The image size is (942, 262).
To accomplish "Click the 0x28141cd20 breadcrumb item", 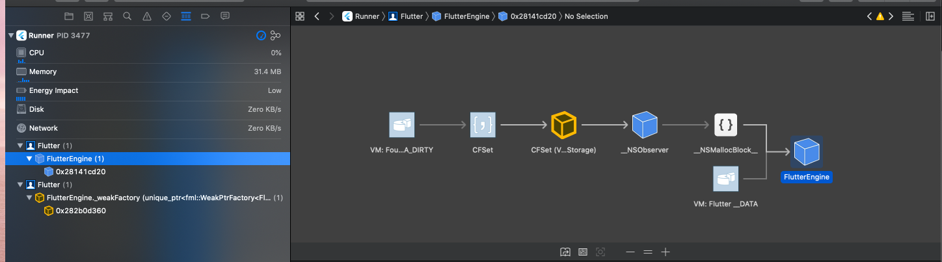I will coord(532,16).
